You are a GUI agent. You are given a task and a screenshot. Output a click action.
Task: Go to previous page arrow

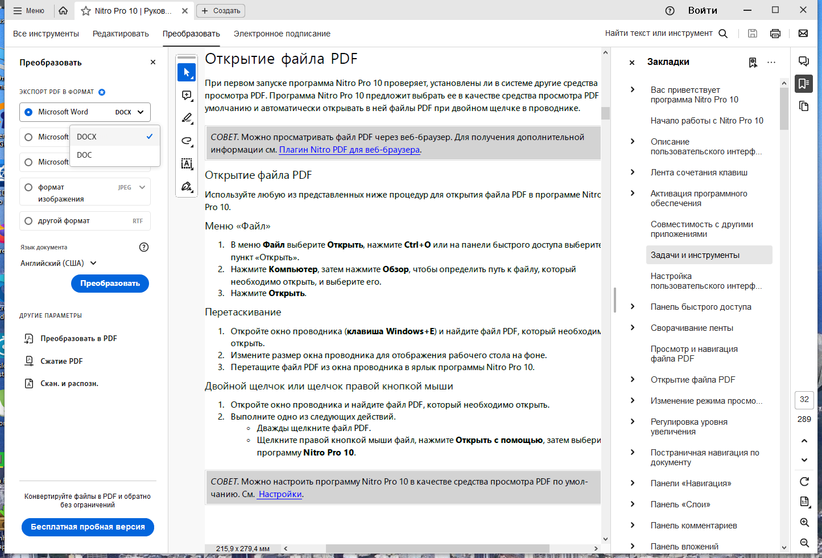(x=804, y=441)
